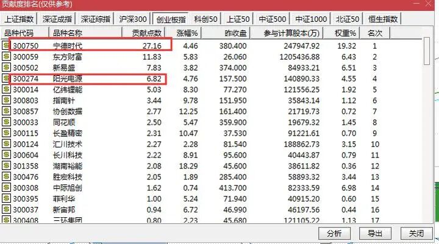Sort by the 品种名称 column header
Image resolution: width=439 pixels, height=244 pixels.
tap(85, 33)
